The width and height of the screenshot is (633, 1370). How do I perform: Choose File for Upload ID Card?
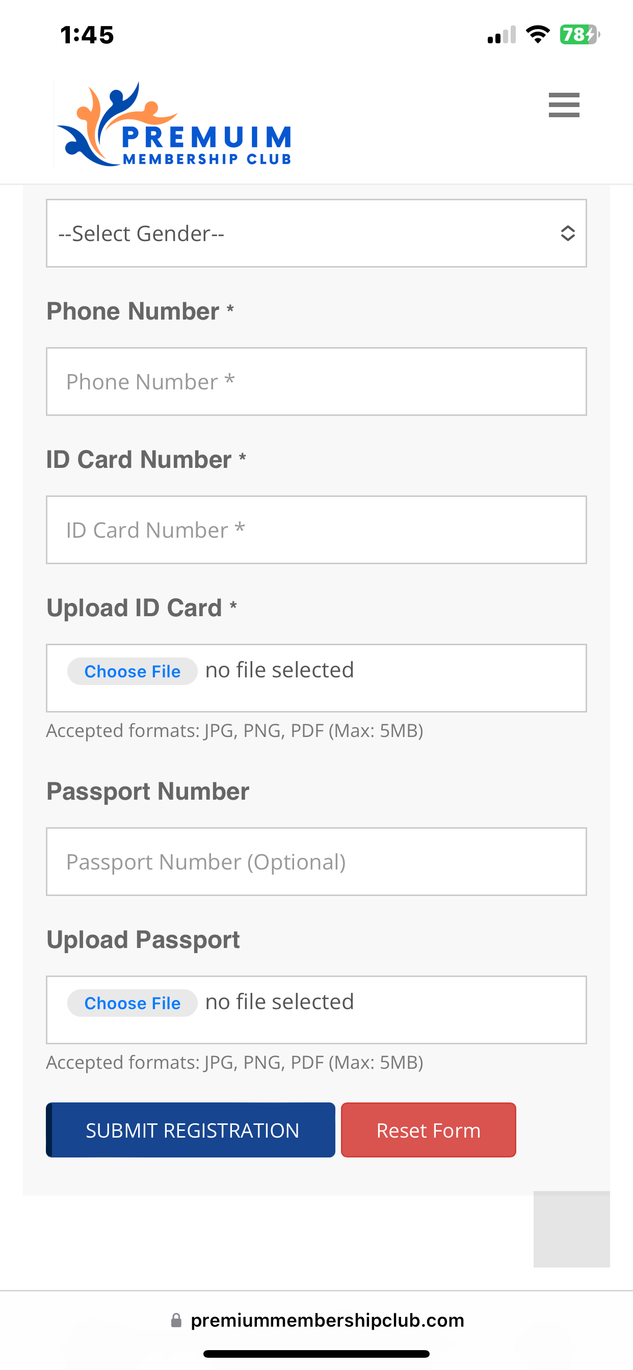133,671
